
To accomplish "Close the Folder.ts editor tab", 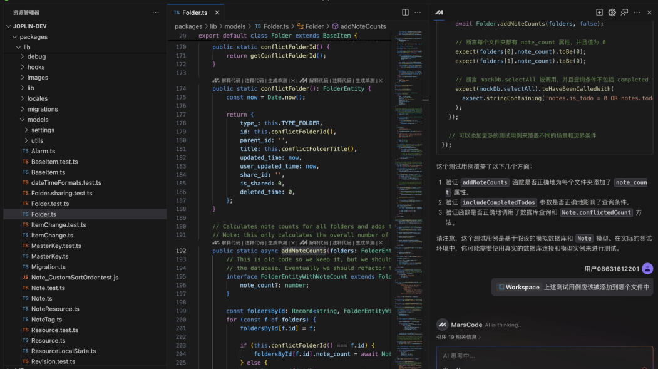I will pyautogui.click(x=217, y=13).
